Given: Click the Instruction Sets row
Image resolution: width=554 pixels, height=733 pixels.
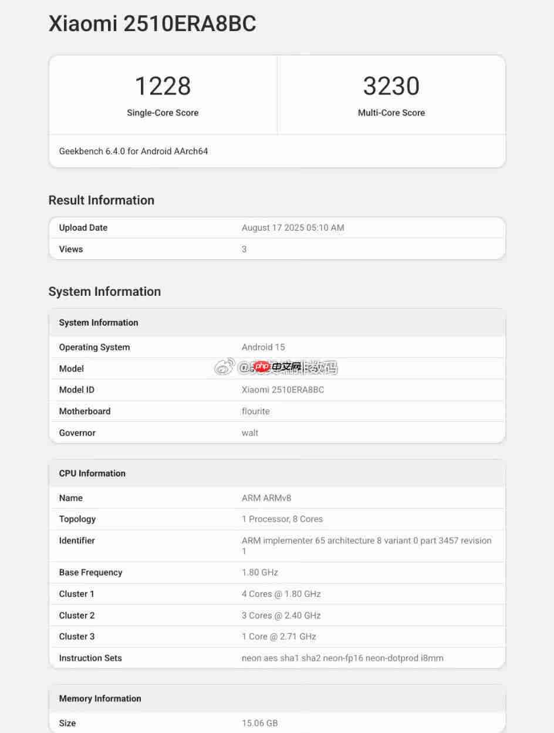Looking at the screenshot, I should coord(276,658).
